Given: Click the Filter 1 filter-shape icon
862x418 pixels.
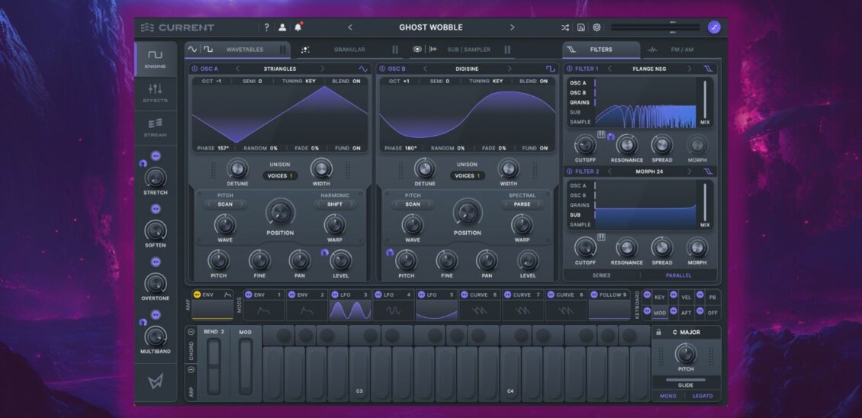Looking at the screenshot, I should pos(708,69).
